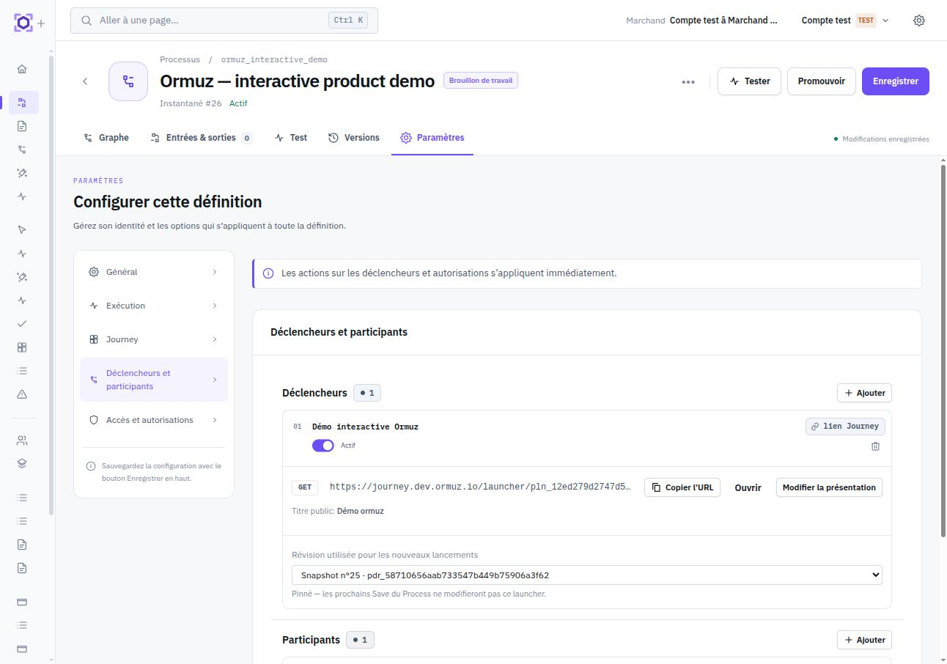Open Accès et autorisations settings section
The width and height of the screenshot is (947, 664).
point(154,420)
